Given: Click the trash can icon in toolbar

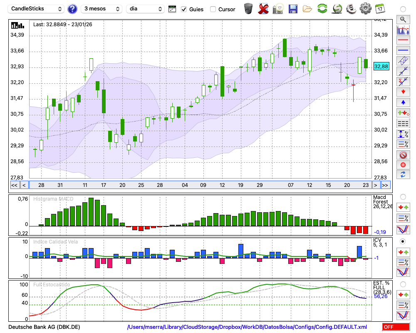Looking at the screenshot, I should [x=248, y=9].
